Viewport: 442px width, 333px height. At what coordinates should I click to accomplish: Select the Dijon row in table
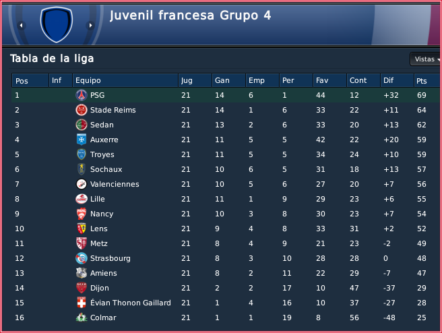[226, 288]
